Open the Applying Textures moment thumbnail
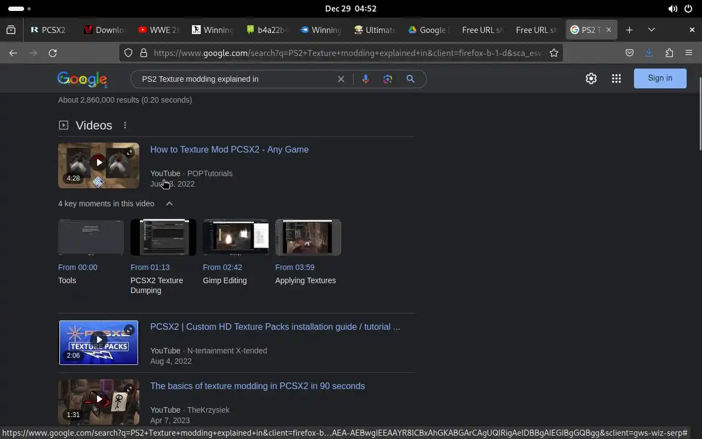 pos(308,237)
